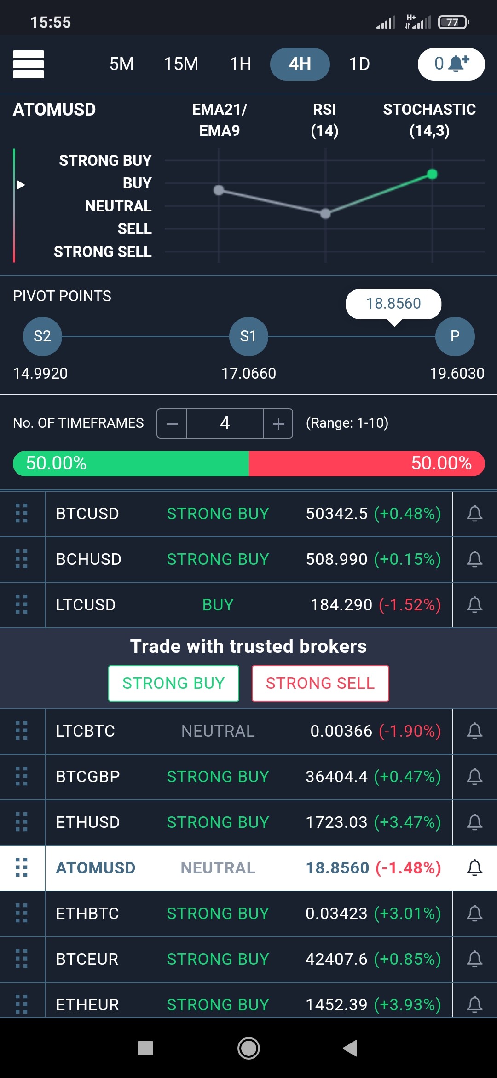Tap the drag handle for LTCBTC
Image resolution: width=497 pixels, height=1078 pixels.
[x=22, y=731]
